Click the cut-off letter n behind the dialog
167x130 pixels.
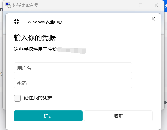[x=1, y=9]
